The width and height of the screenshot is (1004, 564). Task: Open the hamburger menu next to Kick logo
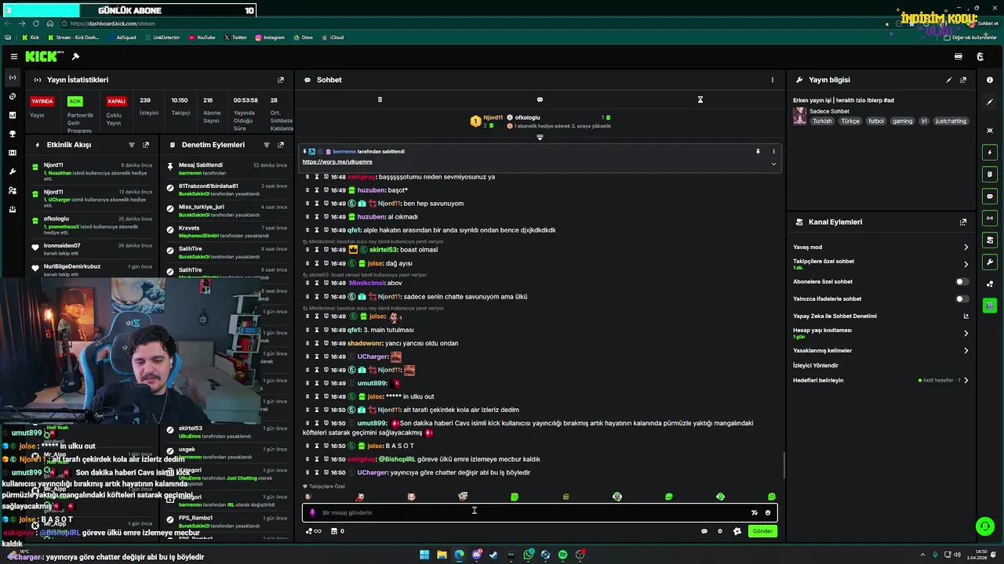point(14,56)
